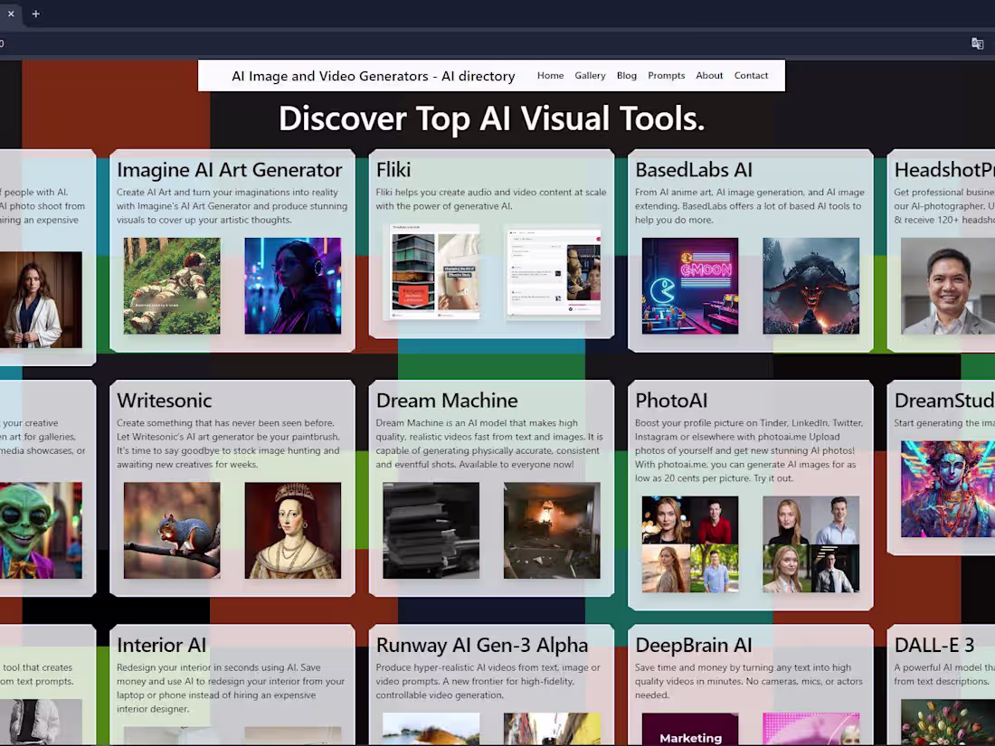995x746 pixels.
Task: Click the AI Image and Video Generators site title
Action: coord(374,76)
